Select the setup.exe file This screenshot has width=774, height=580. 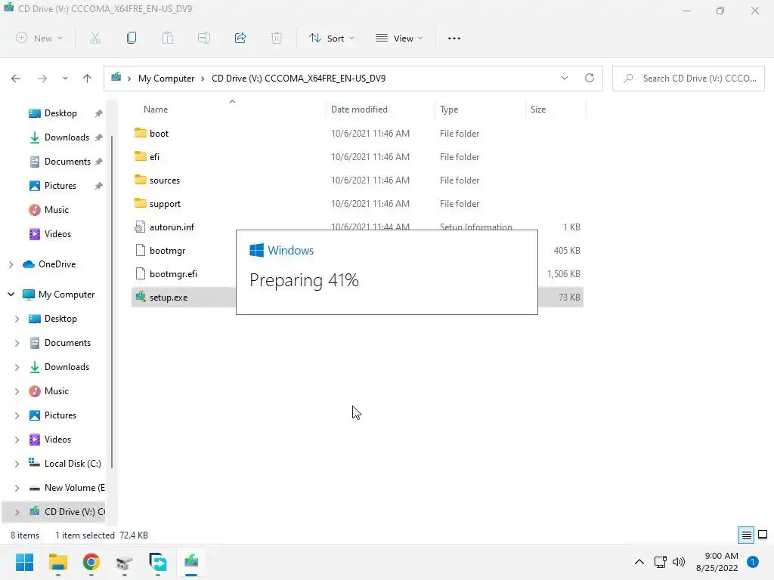pos(169,298)
